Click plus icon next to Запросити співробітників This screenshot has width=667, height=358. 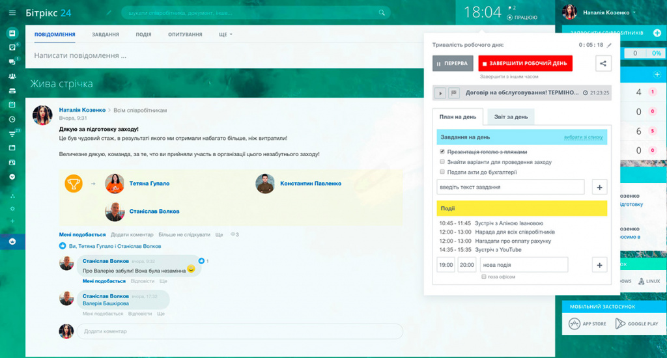pyautogui.click(x=657, y=33)
